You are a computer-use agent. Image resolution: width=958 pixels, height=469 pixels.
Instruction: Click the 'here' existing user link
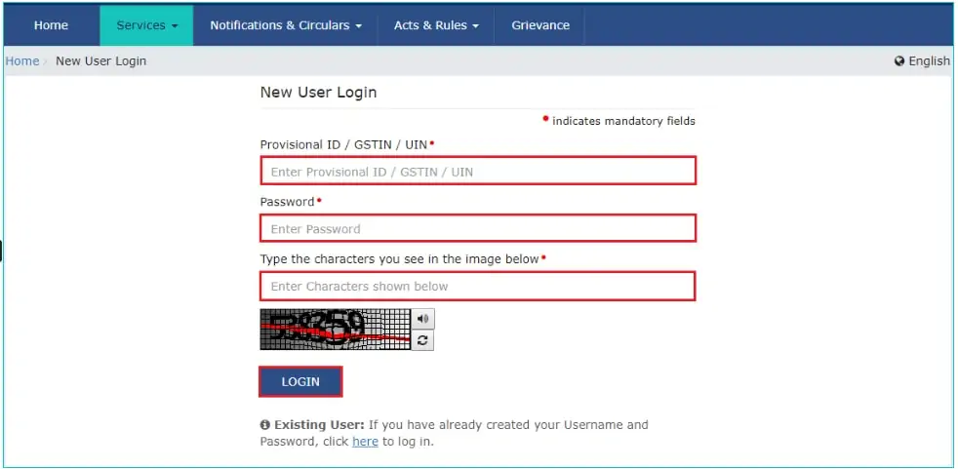365,442
